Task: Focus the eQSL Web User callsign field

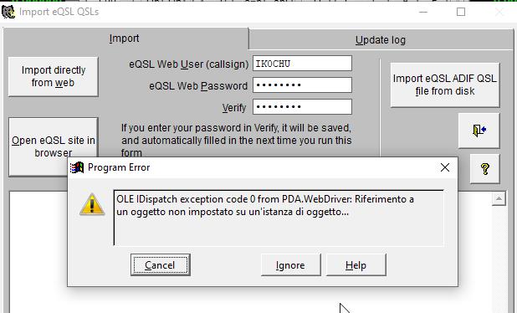Action: pyautogui.click(x=302, y=64)
